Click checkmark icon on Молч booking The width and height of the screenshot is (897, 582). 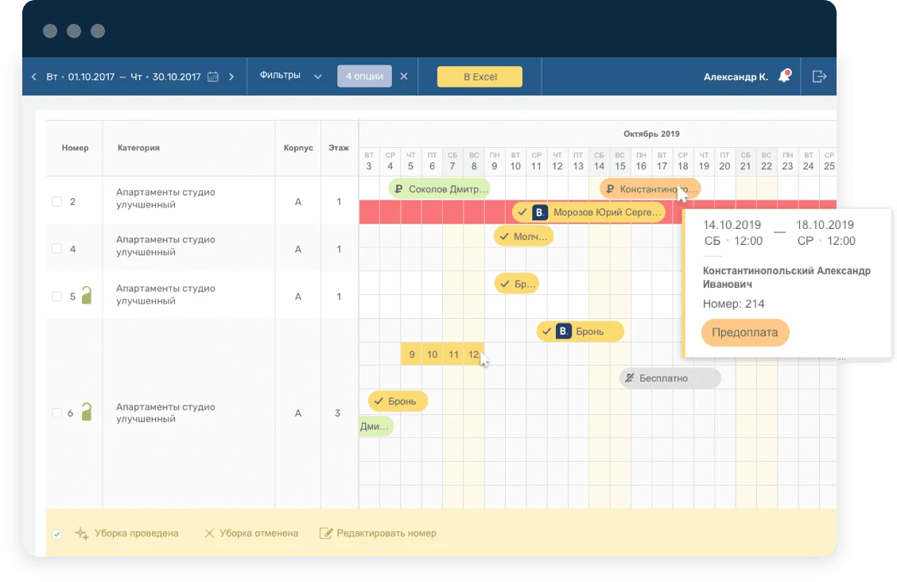pyautogui.click(x=504, y=236)
